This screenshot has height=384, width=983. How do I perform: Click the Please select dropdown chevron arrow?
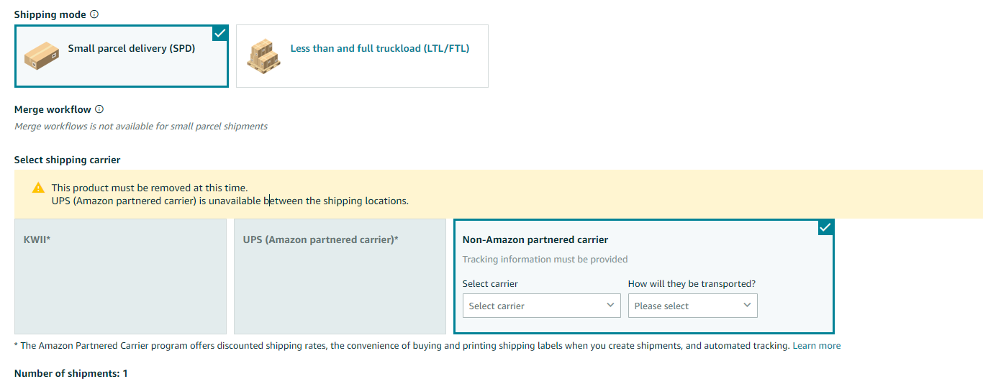(x=747, y=305)
